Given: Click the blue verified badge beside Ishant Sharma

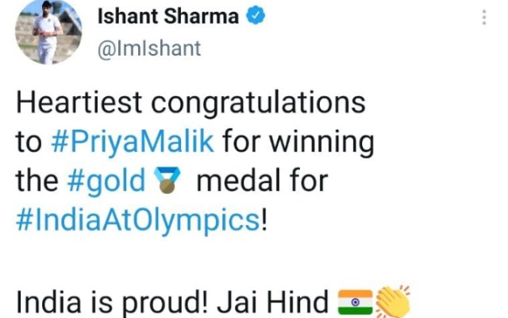Looking at the screenshot, I should pos(256,15).
